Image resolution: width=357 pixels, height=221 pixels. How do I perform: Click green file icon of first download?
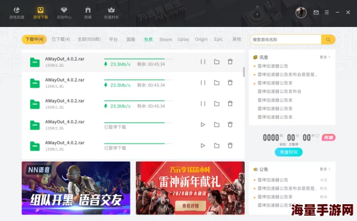coord(35,62)
